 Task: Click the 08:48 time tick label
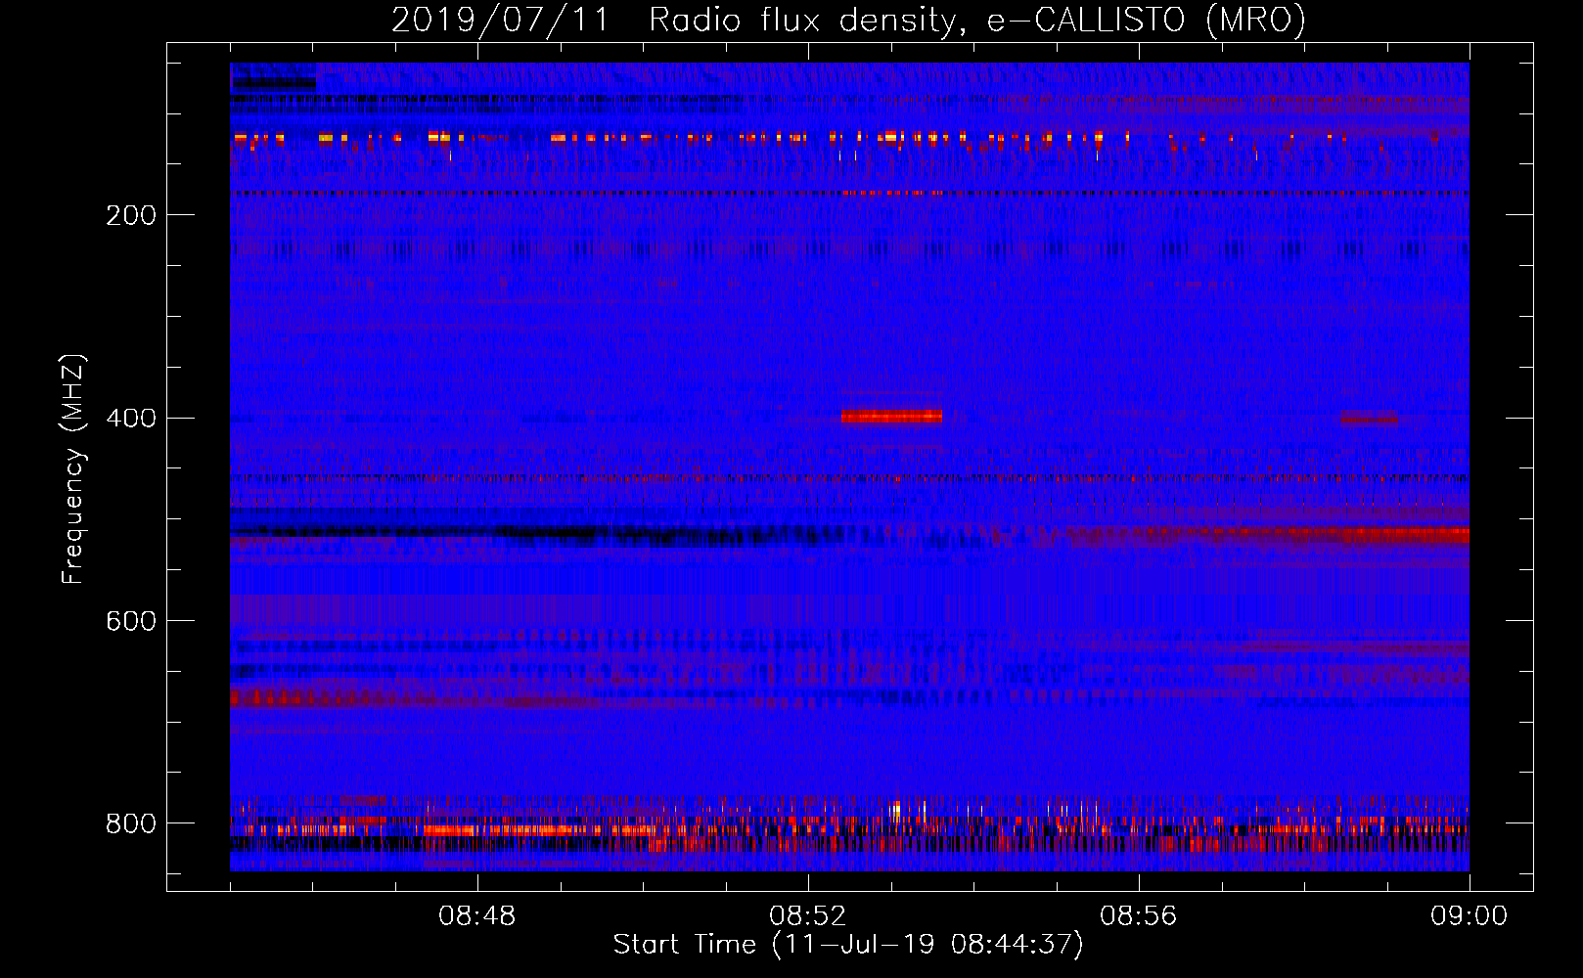pos(477,916)
